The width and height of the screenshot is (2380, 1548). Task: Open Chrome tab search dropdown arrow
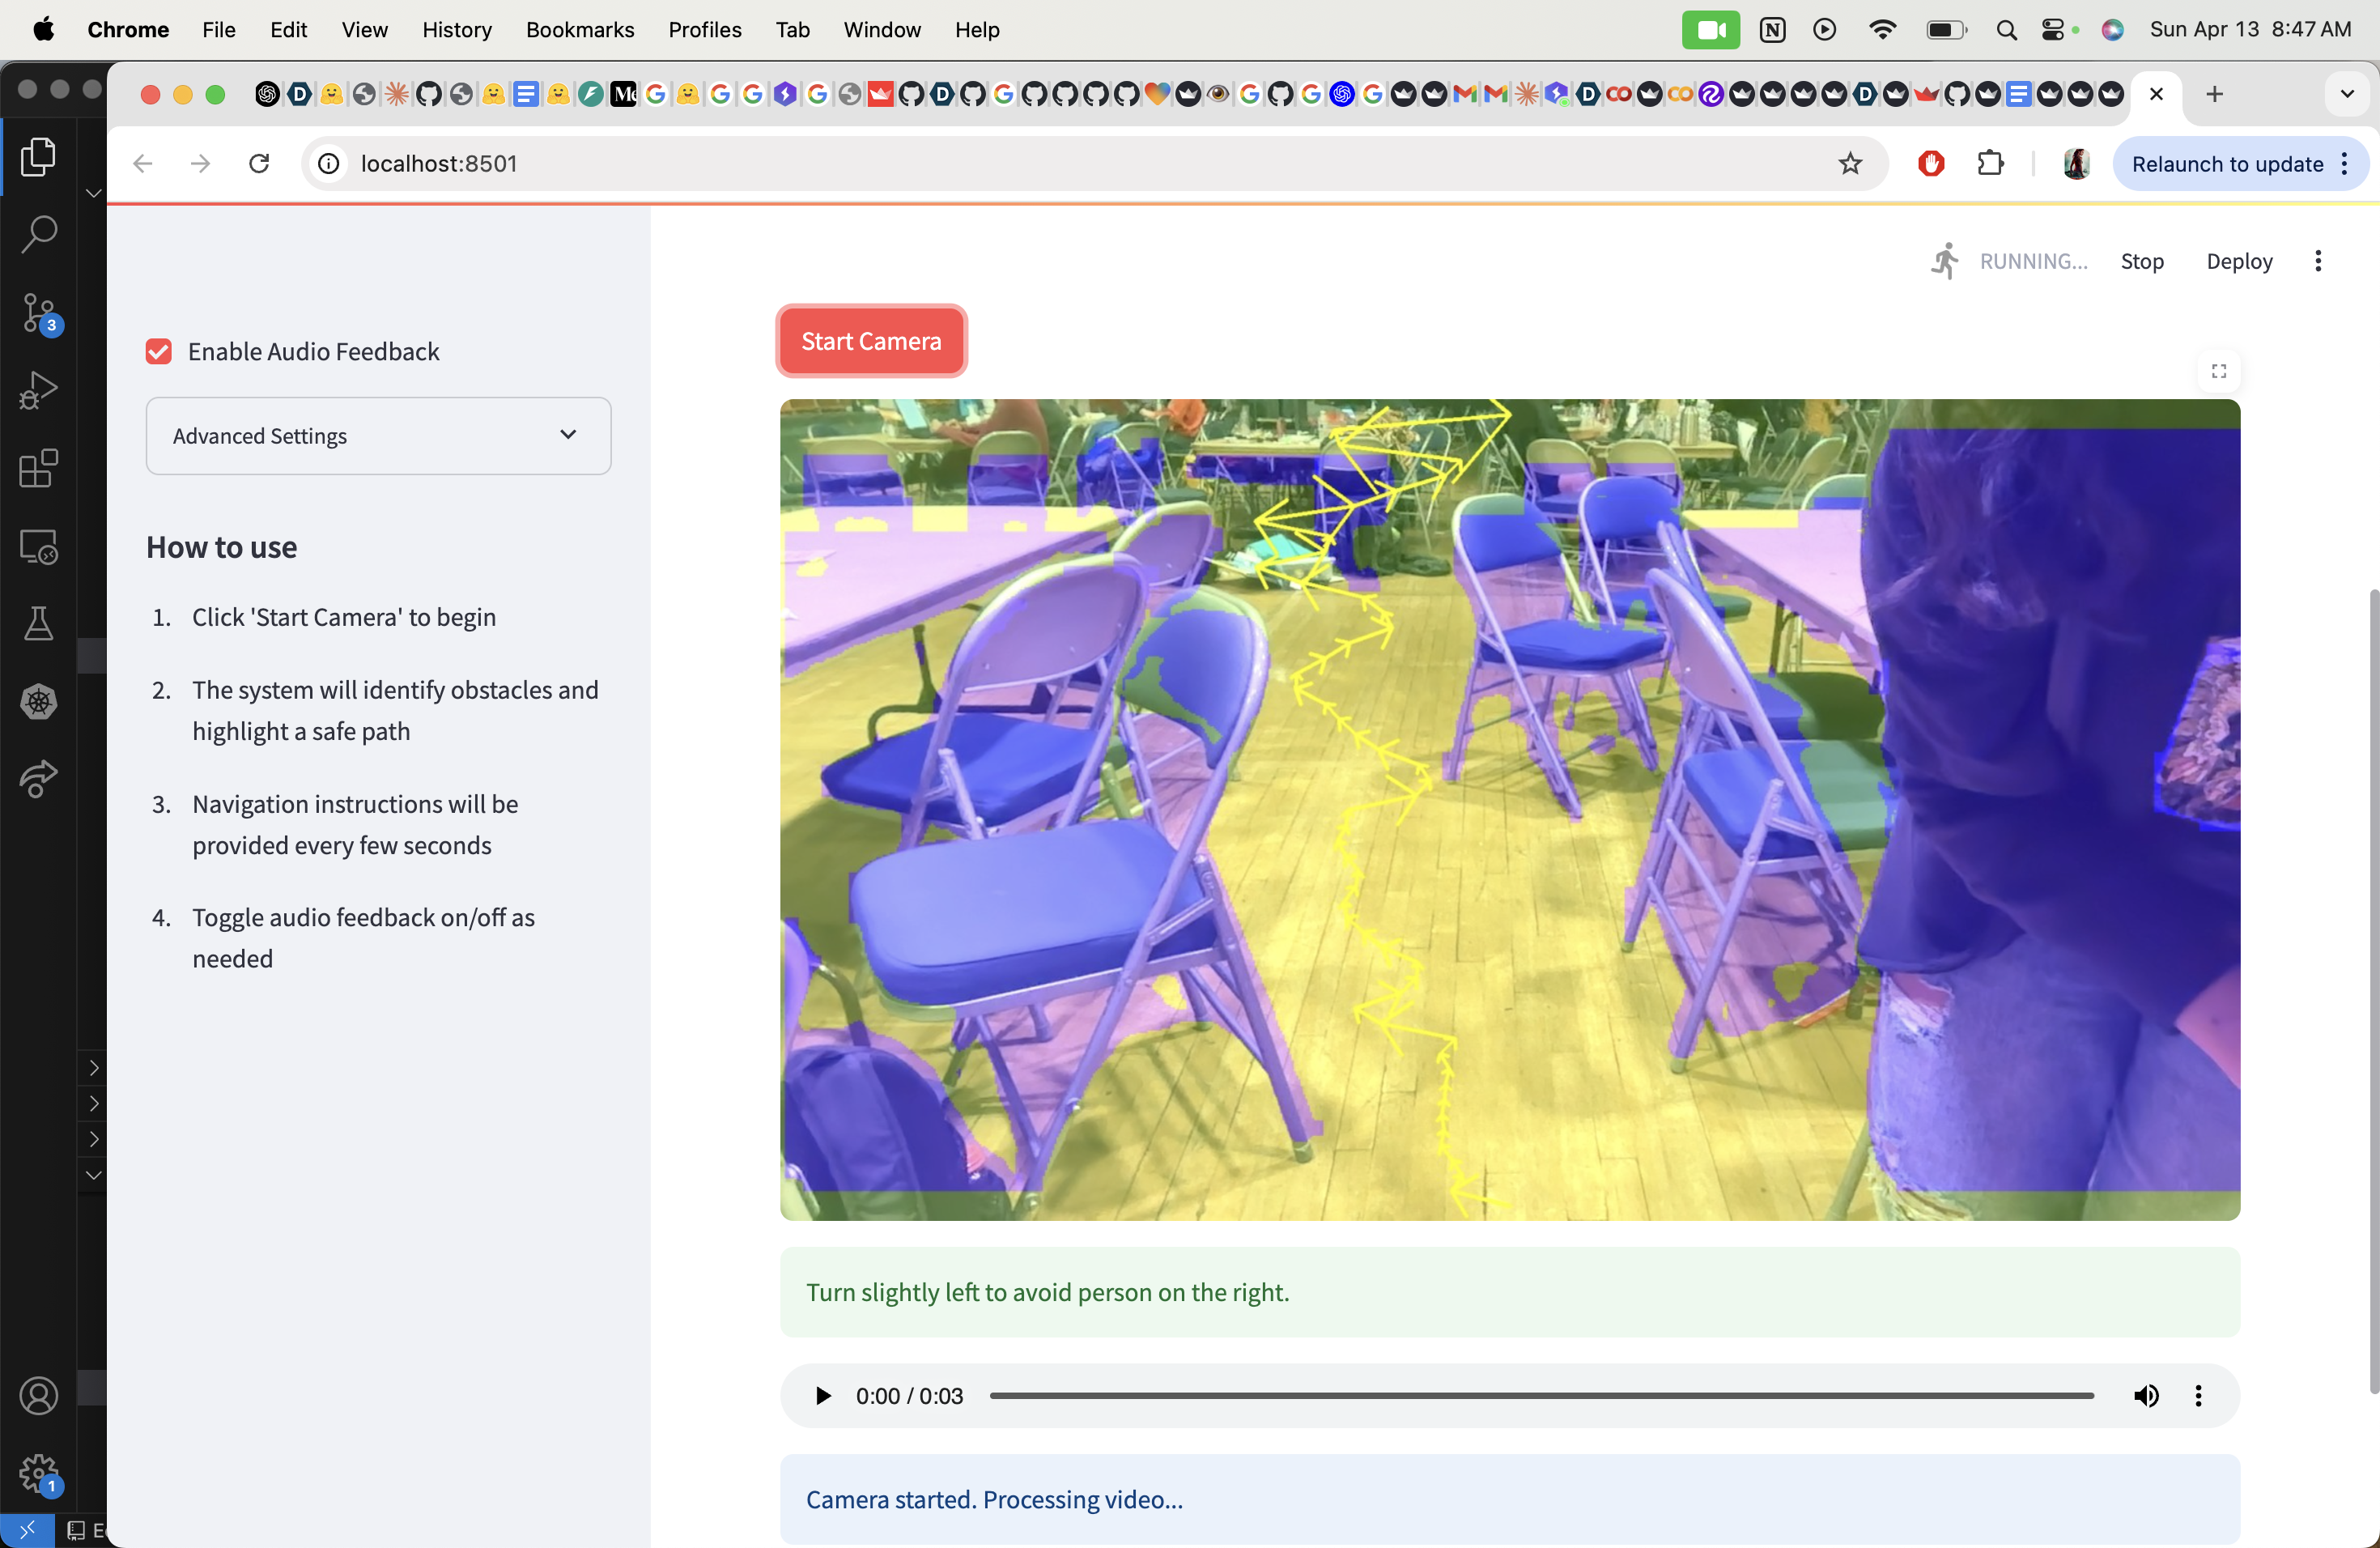pos(2346,94)
